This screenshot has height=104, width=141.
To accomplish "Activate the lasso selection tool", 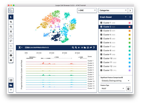I will tap(11, 41).
